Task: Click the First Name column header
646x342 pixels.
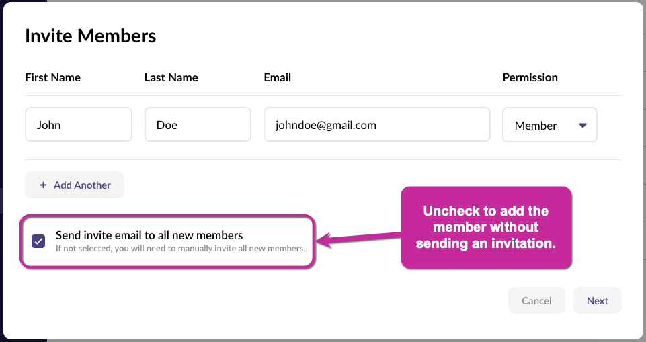Action: tap(52, 77)
